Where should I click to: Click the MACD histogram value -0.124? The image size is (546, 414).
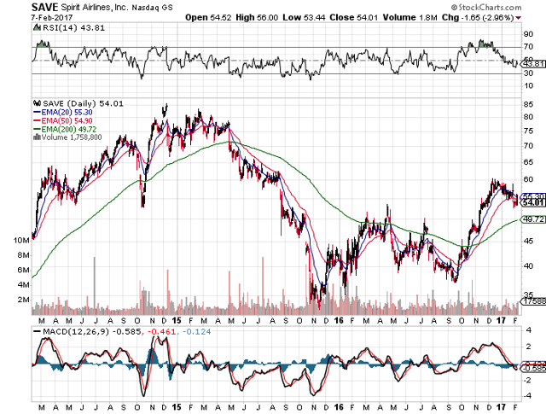tap(197, 331)
